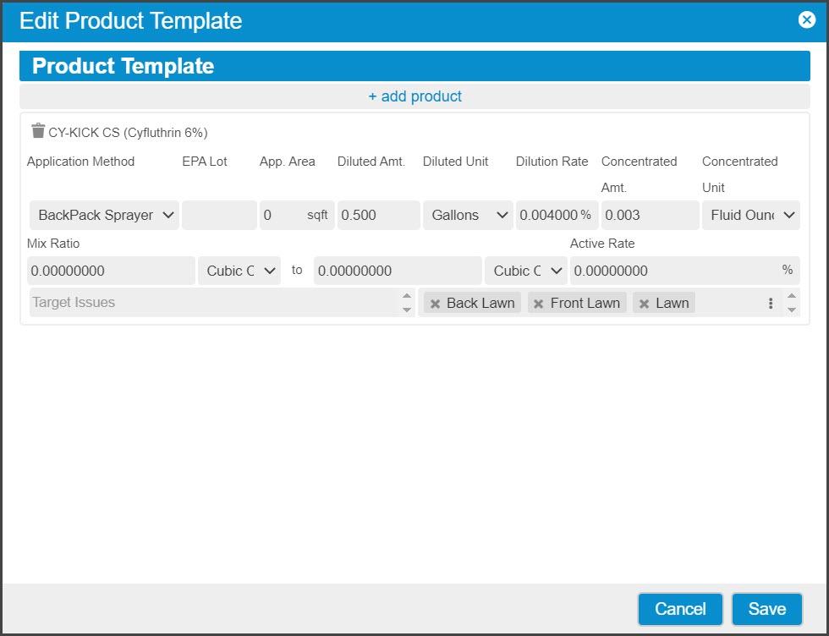
Task: Delete the CY-KICK CS product with trash icon
Action: (x=38, y=131)
